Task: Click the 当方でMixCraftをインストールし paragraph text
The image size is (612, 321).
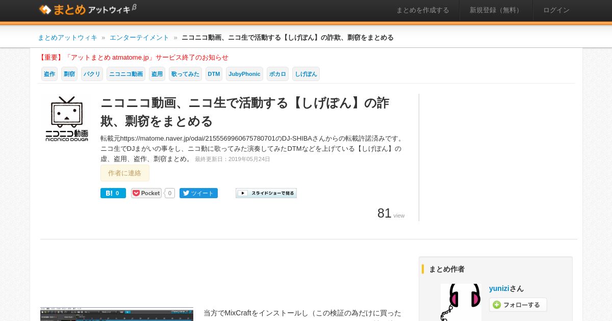Action: click(x=302, y=313)
